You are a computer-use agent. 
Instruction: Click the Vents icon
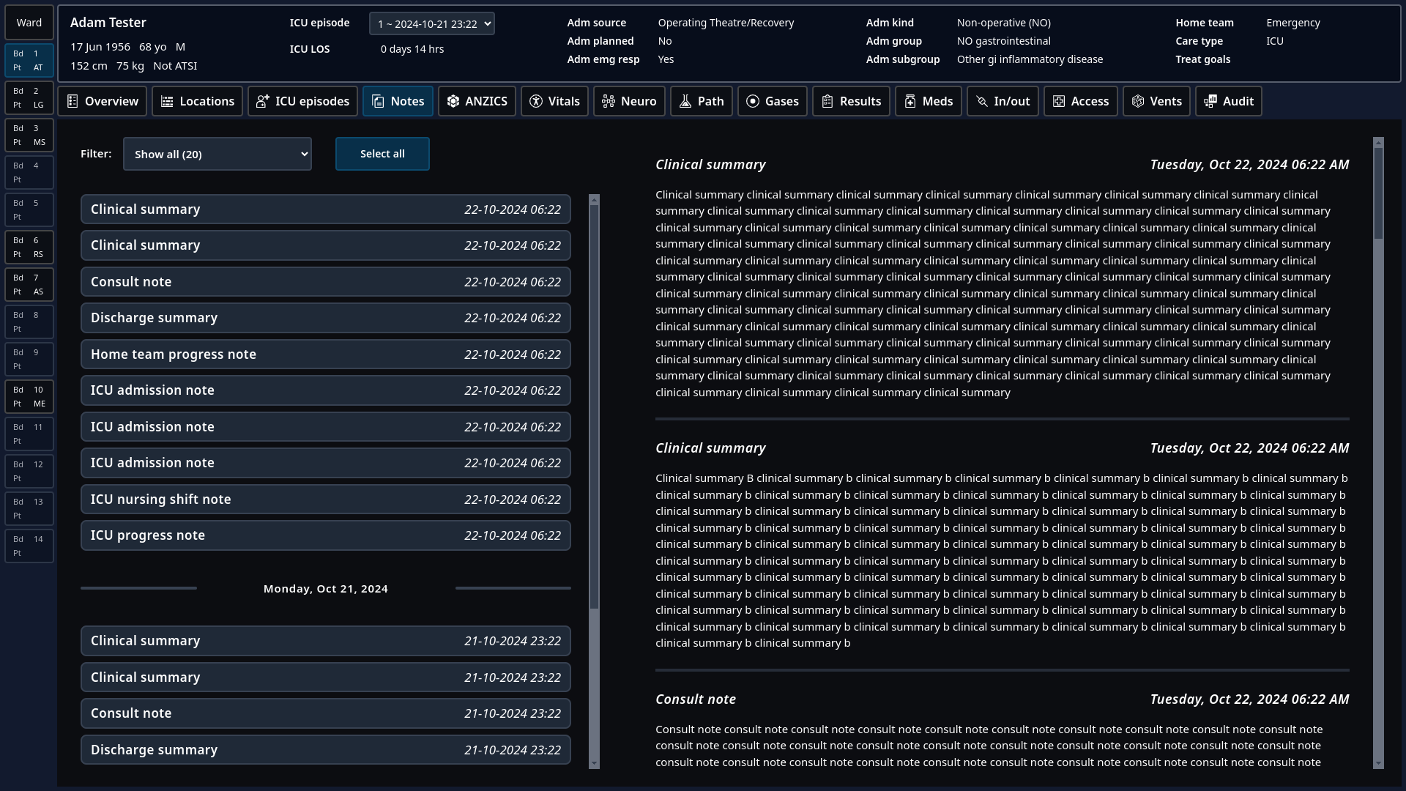1138,101
